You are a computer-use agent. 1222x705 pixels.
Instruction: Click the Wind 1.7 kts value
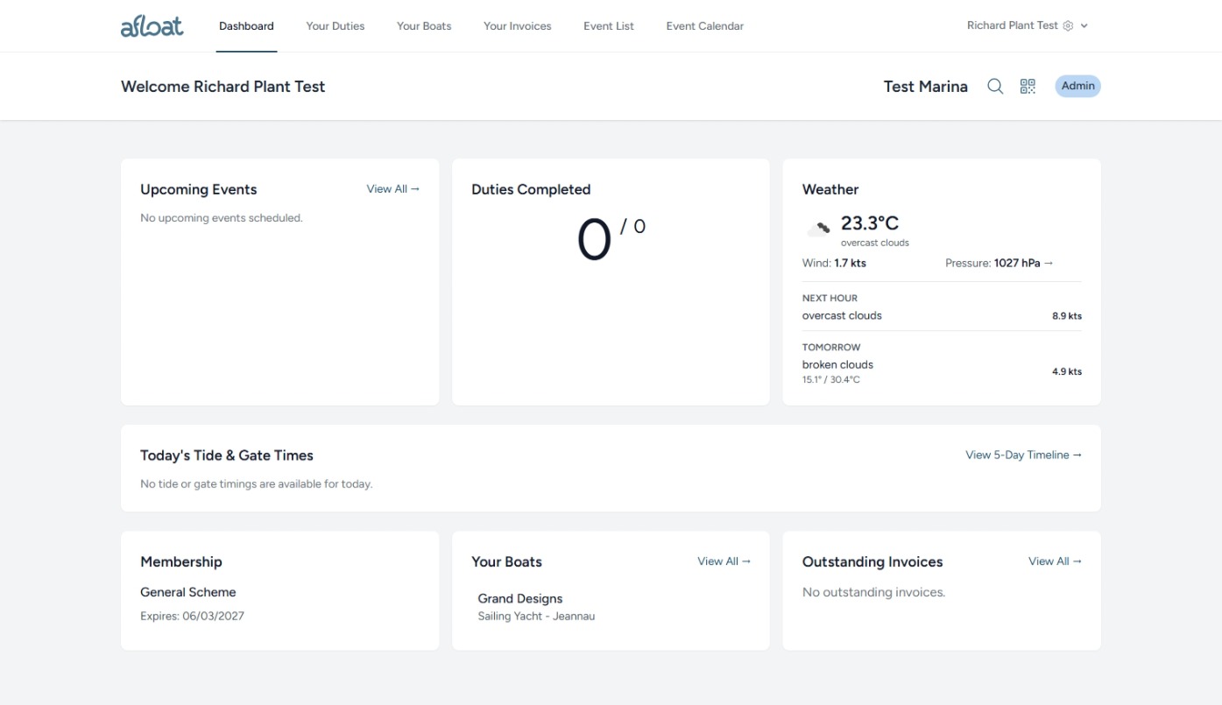[x=850, y=263]
